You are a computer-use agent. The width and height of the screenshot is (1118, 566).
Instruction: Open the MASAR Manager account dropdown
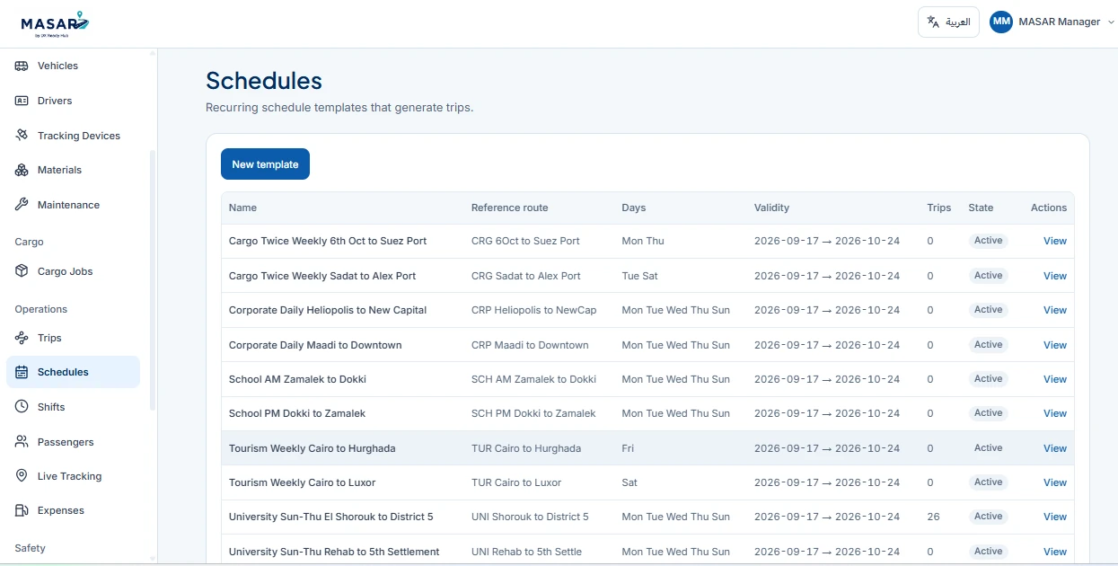1052,22
